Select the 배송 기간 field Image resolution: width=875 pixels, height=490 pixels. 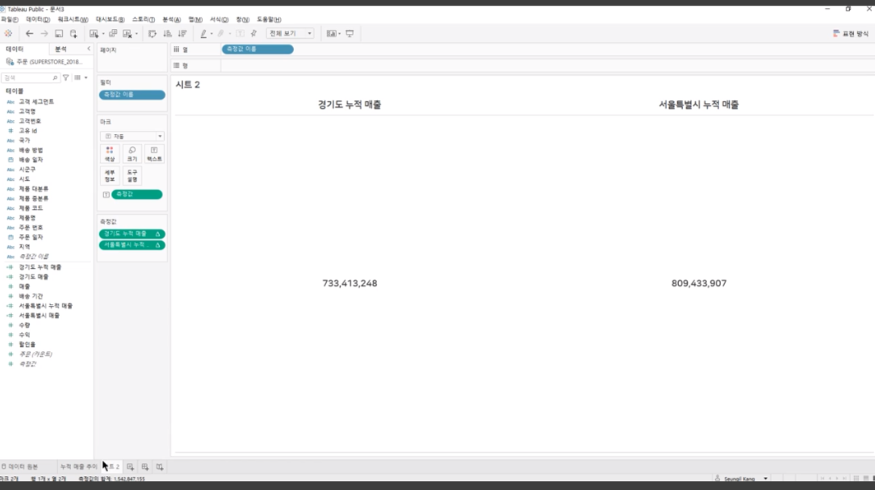click(31, 295)
